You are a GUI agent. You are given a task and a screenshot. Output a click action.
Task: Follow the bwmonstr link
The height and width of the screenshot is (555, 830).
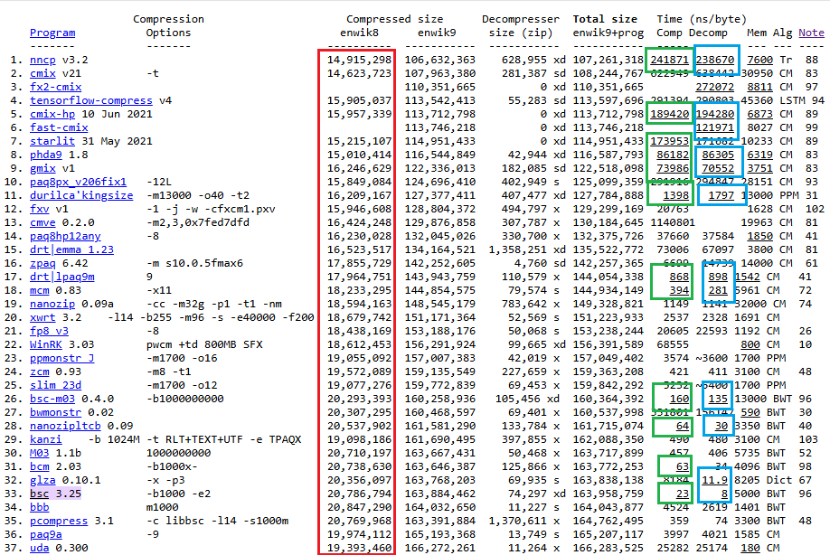pos(55,413)
